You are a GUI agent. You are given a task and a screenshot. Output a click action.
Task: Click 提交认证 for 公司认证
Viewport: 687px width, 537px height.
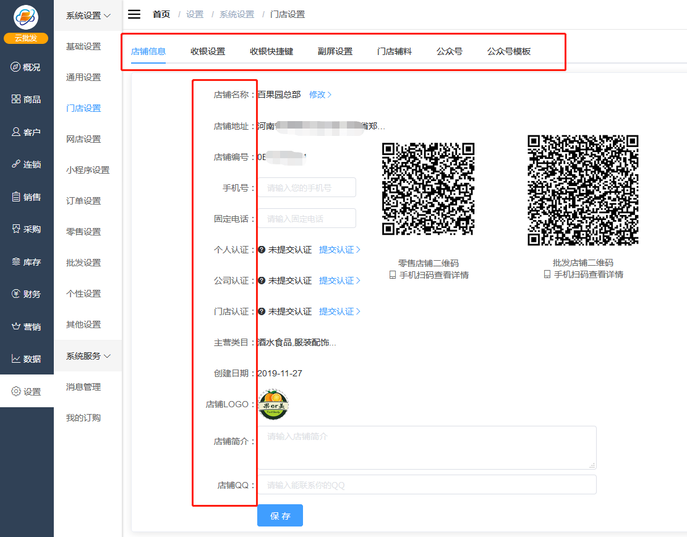click(x=339, y=281)
